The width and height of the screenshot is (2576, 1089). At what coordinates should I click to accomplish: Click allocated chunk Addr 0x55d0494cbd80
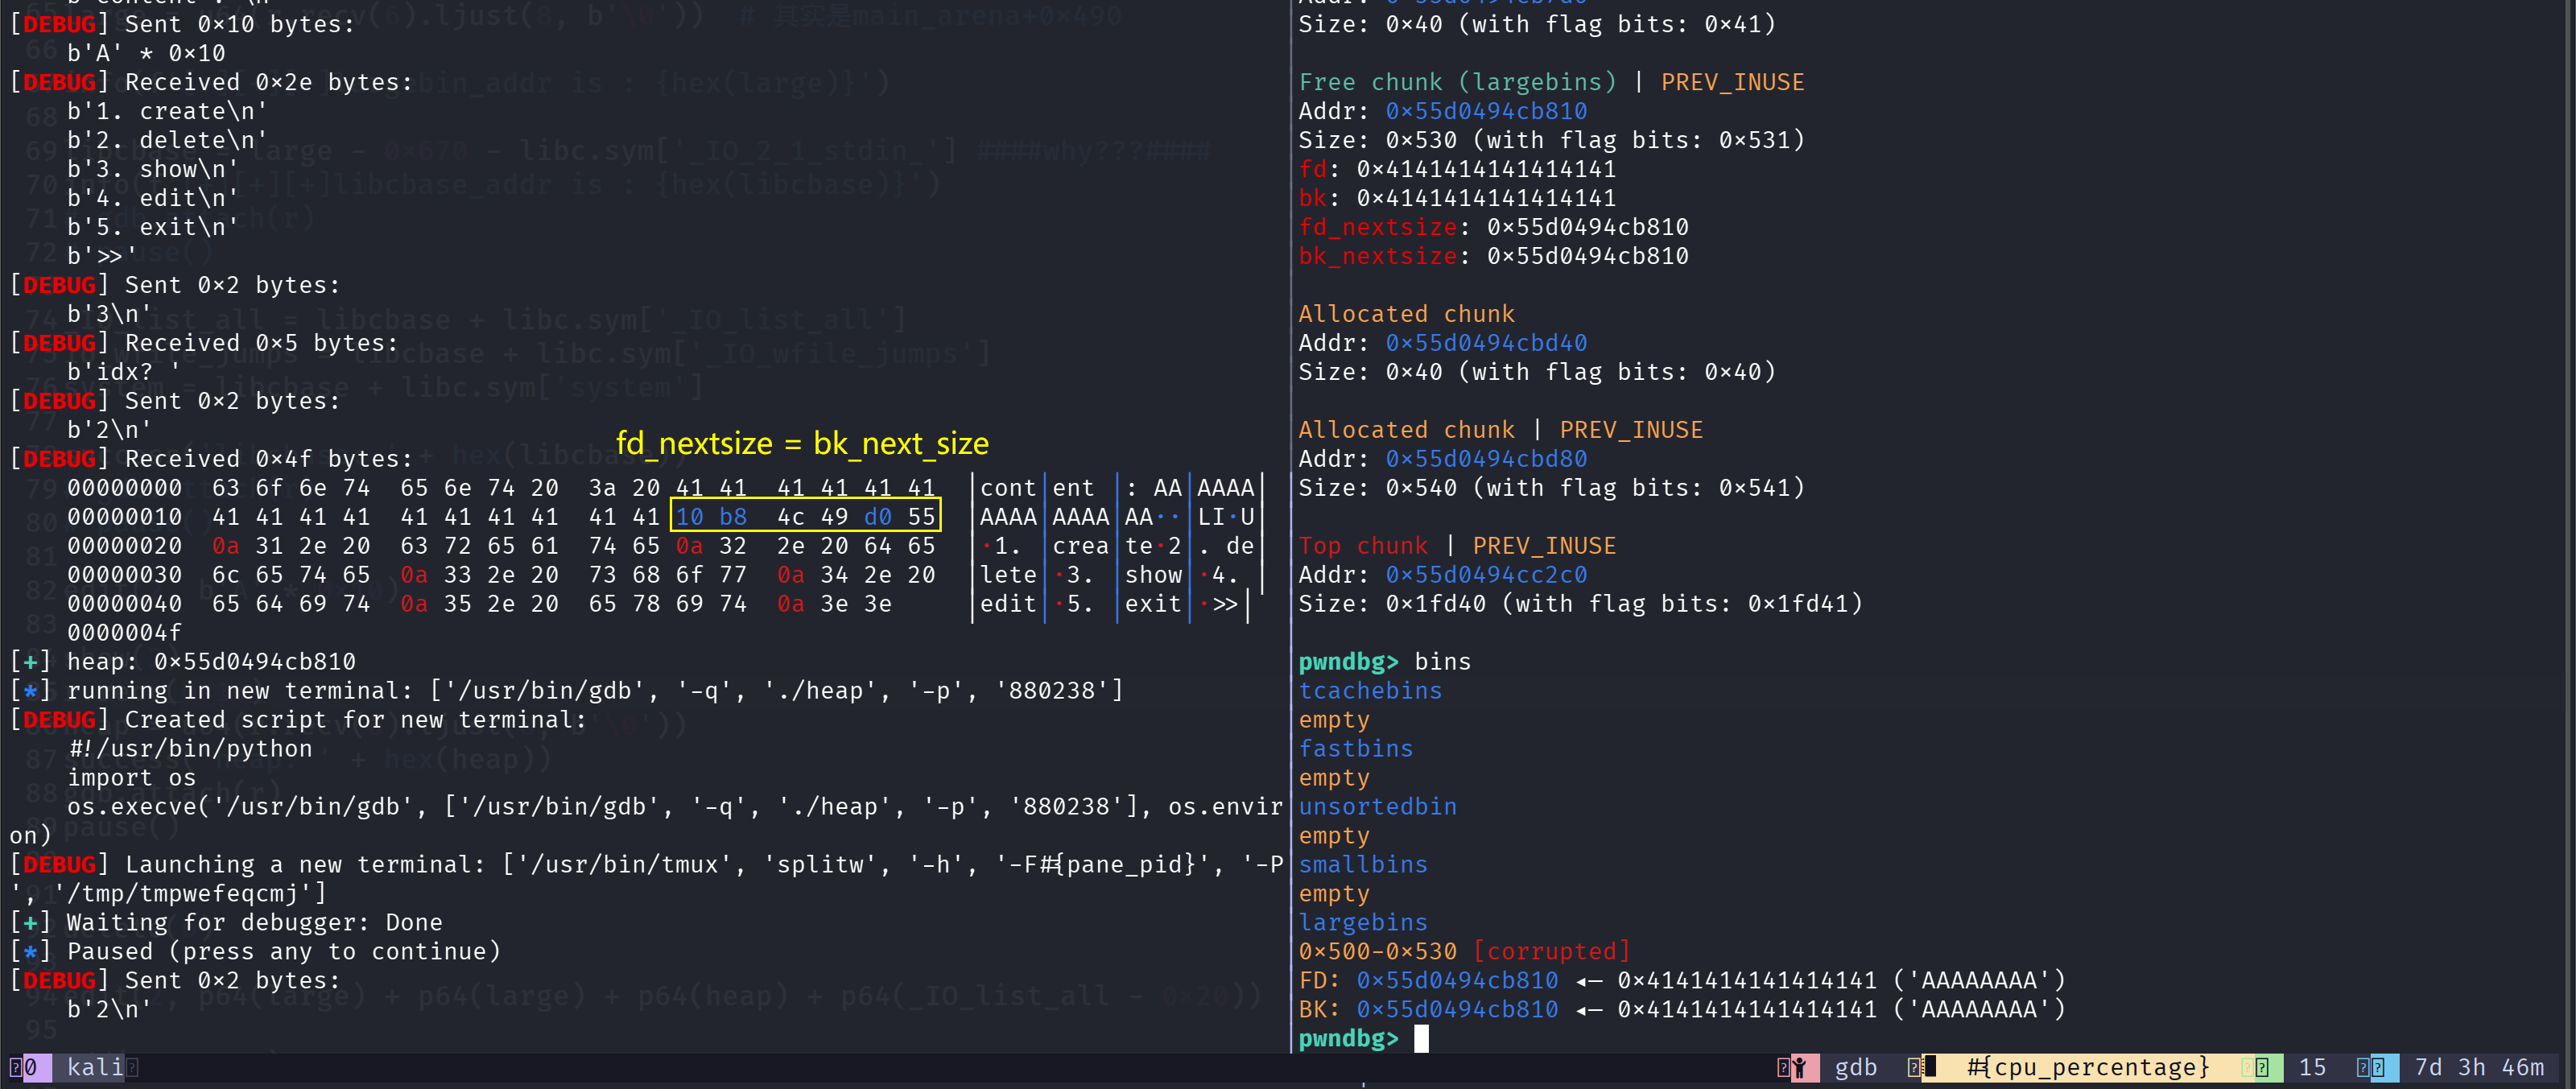point(1486,459)
